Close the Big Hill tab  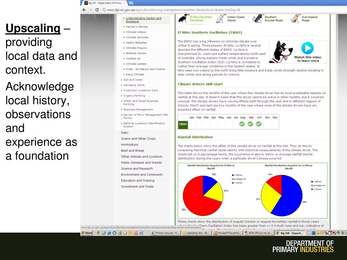click(124, 3)
